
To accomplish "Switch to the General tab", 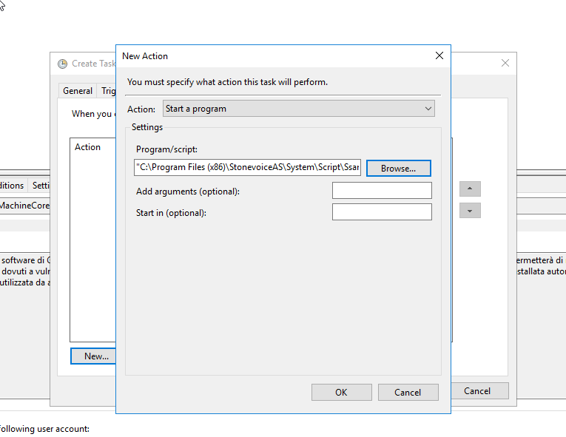I will pyautogui.click(x=77, y=91).
